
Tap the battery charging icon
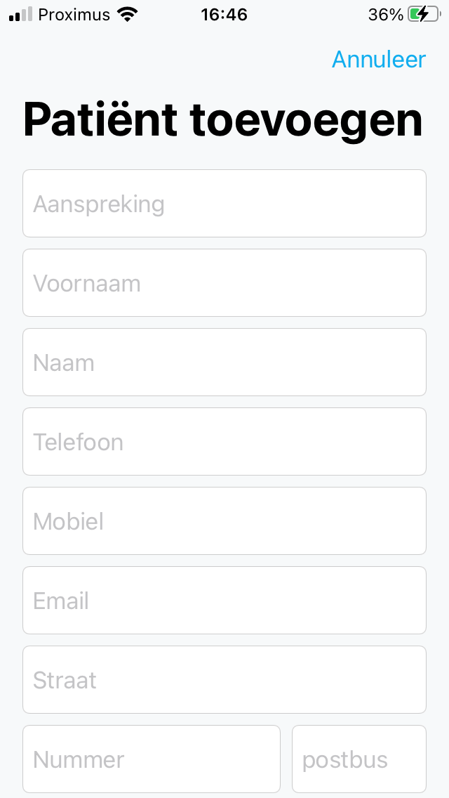tap(424, 14)
